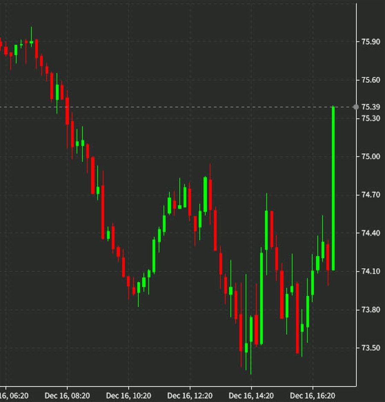This screenshot has width=385, height=402.
Task: Click the Dec 16, 10:20 time label
Action: (129, 396)
